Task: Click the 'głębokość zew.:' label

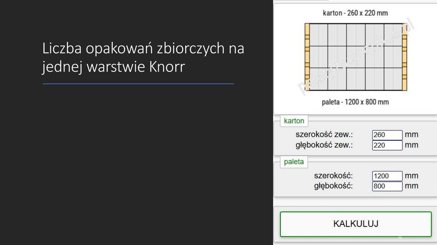Action: click(324, 145)
